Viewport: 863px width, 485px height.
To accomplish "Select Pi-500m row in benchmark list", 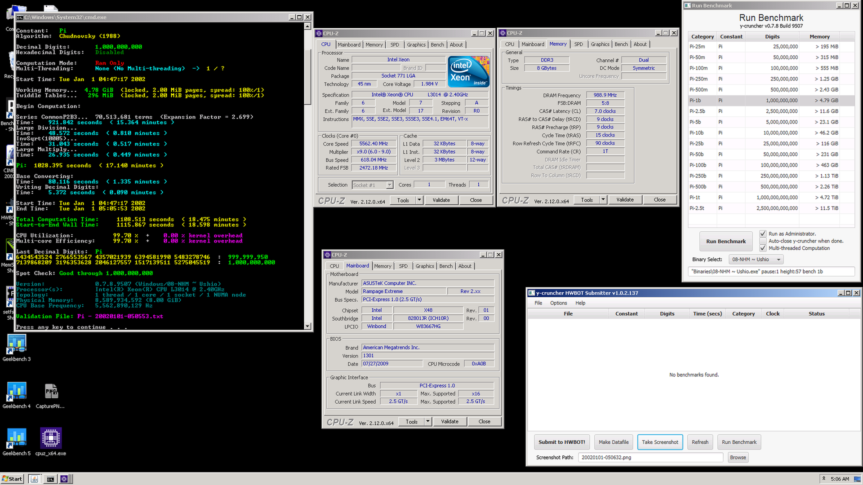I will click(x=771, y=90).
